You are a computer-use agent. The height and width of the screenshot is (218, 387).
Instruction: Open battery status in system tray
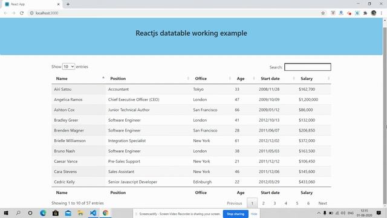pyautogui.click(x=331, y=213)
